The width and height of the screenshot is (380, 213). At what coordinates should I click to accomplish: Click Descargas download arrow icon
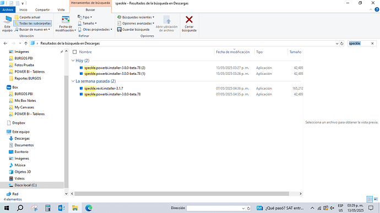tap(11, 138)
